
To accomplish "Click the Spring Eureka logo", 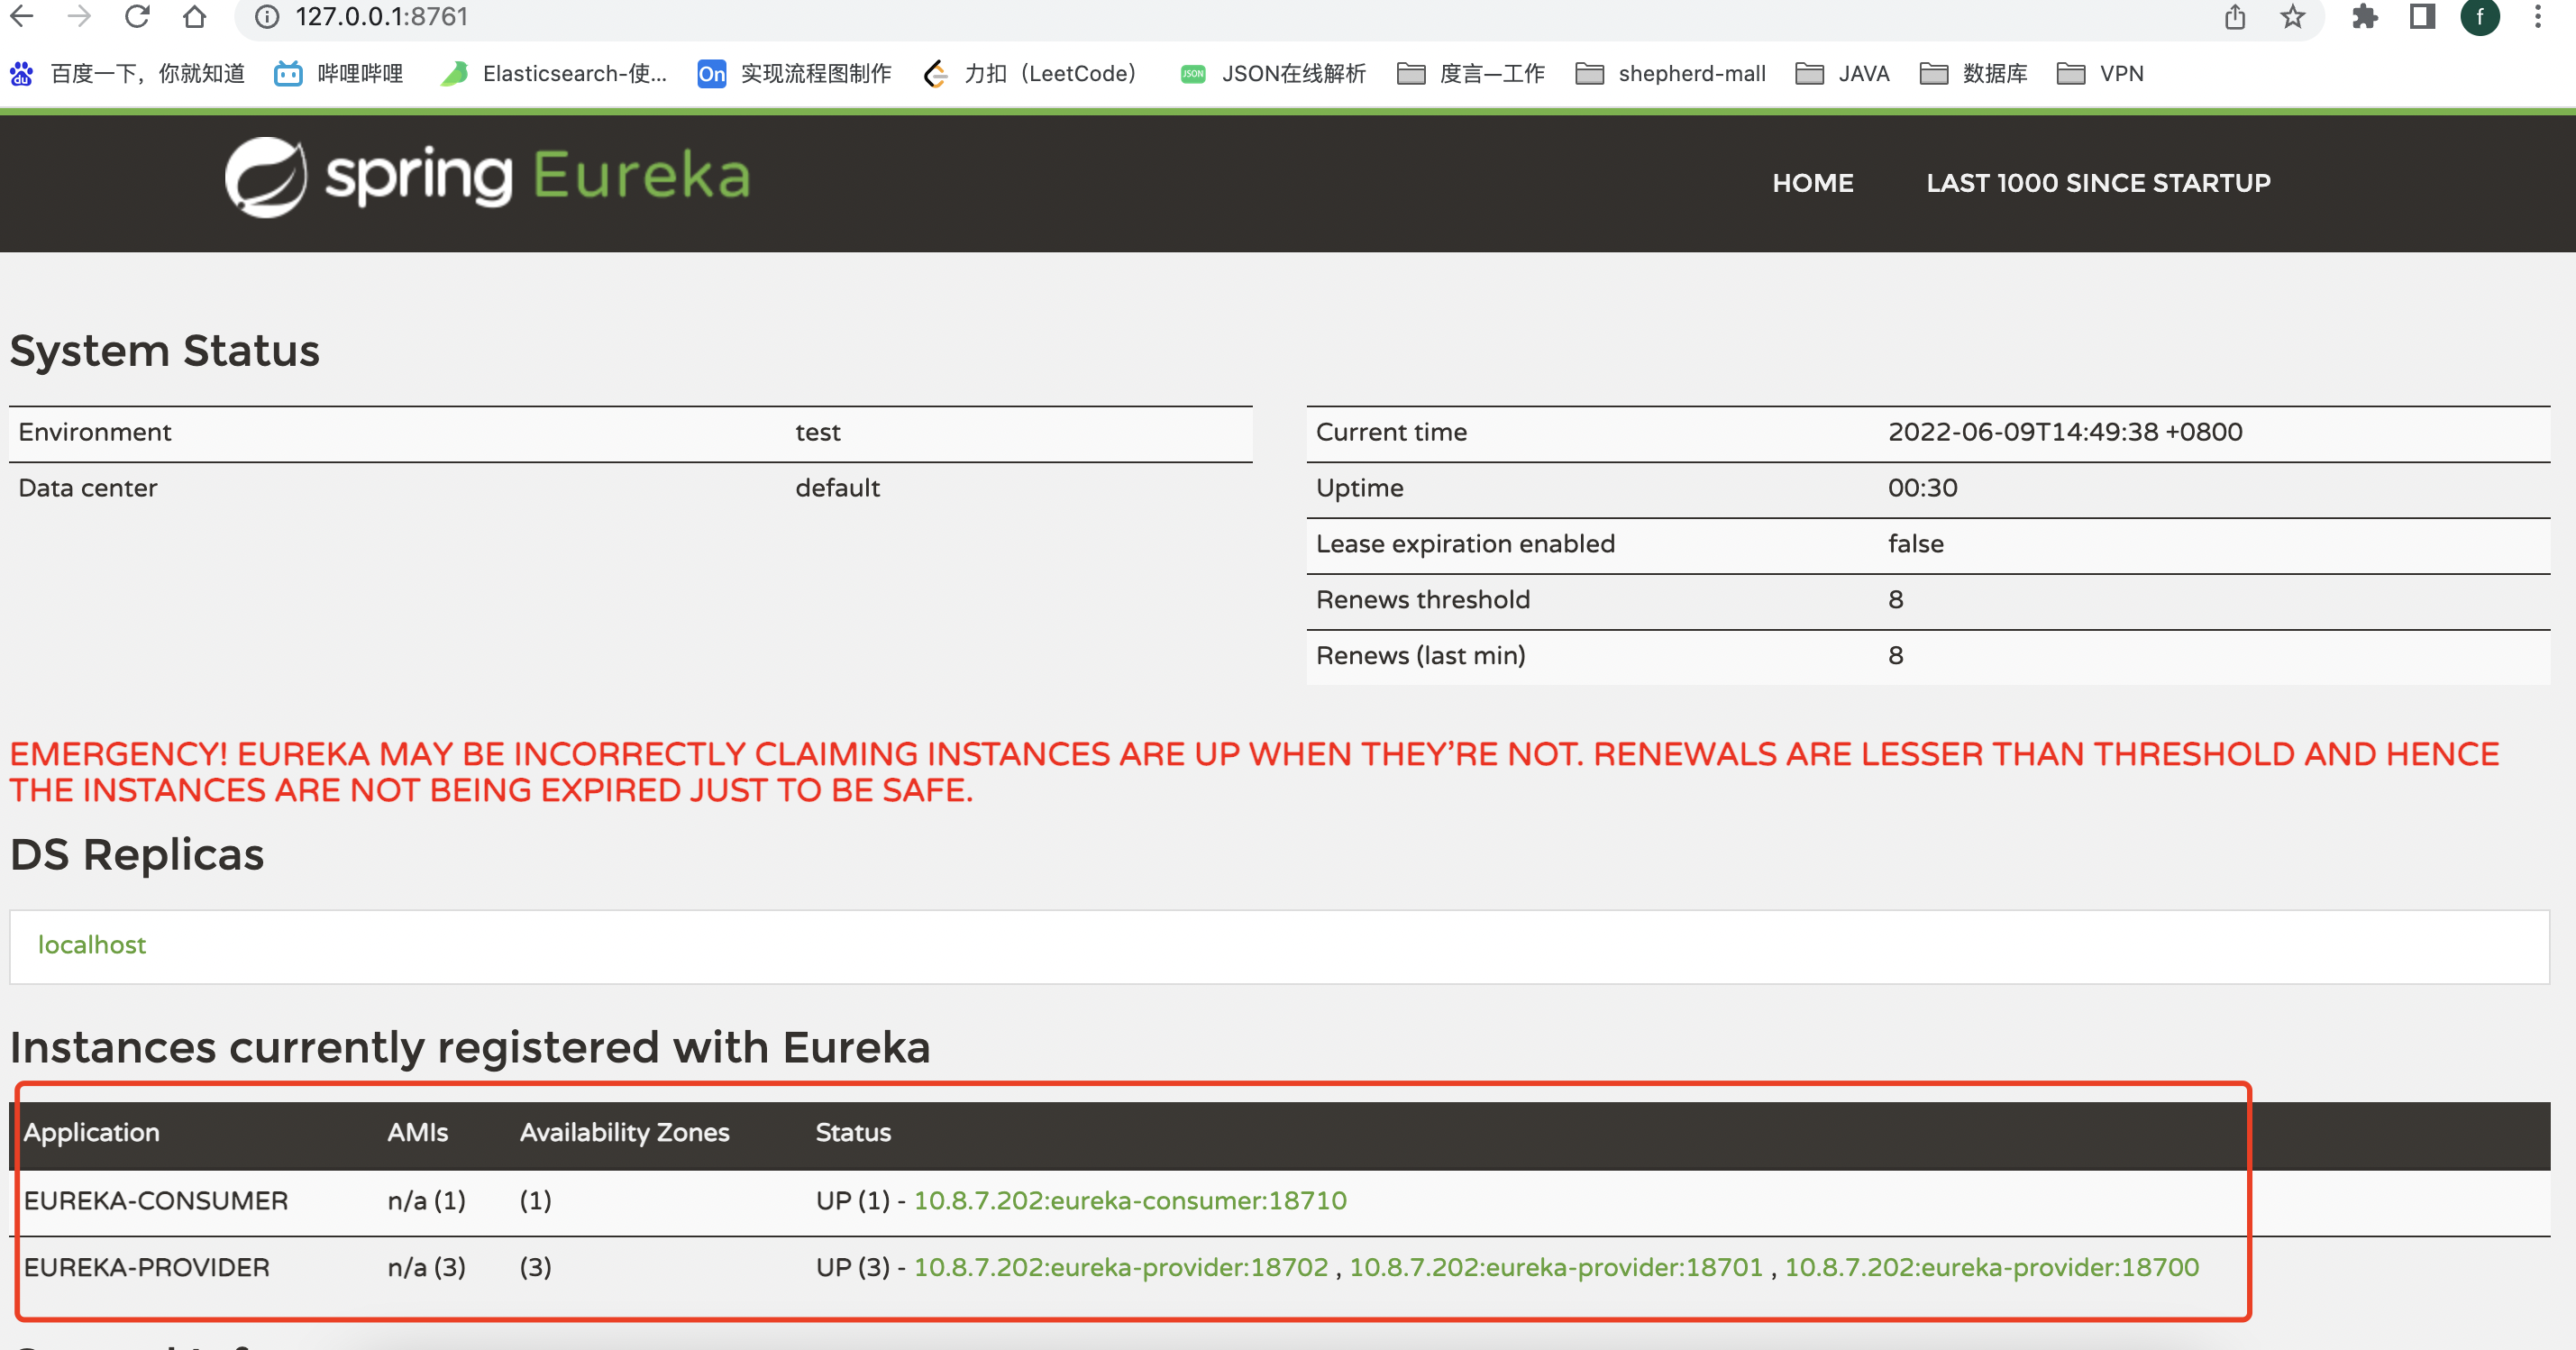I will (487, 177).
